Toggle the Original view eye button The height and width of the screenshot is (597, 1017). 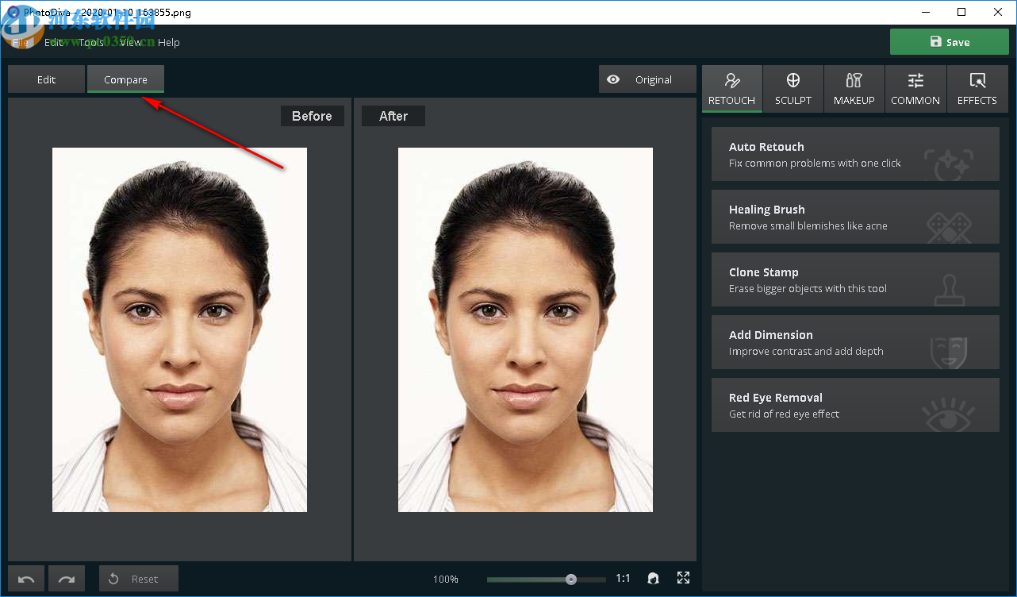pyautogui.click(x=647, y=79)
